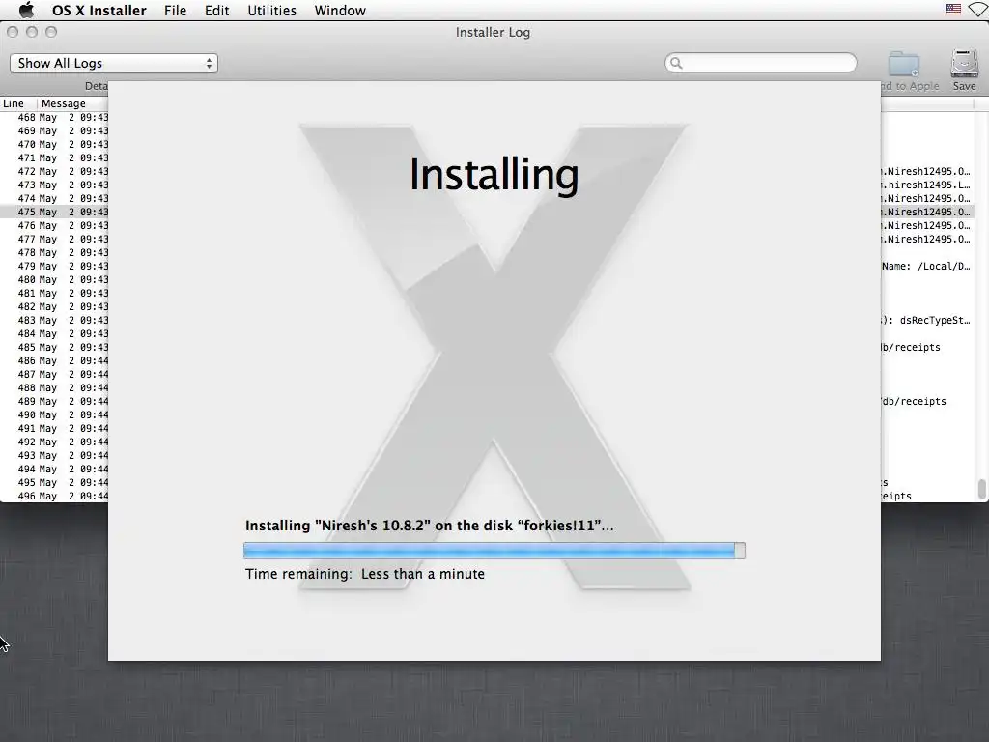989x742 pixels.
Task: Click the Send to Apple folder icon
Action: pyautogui.click(x=904, y=65)
